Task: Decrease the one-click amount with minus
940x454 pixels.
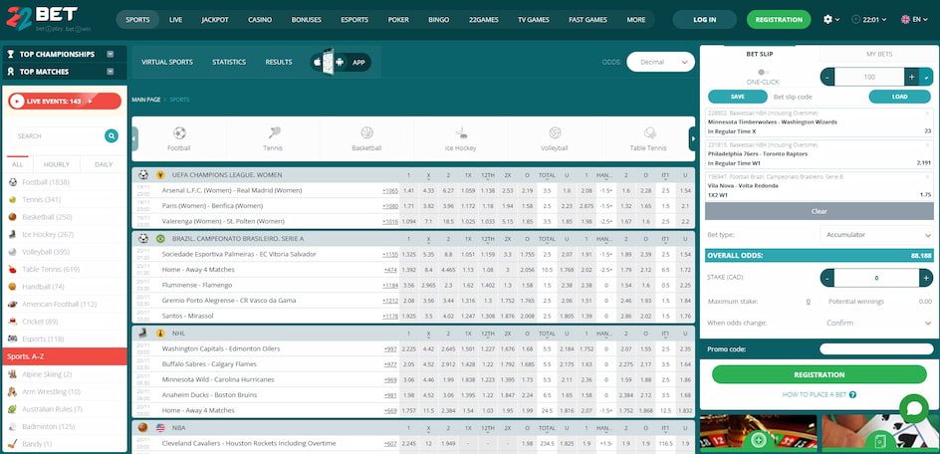Action: click(x=827, y=77)
